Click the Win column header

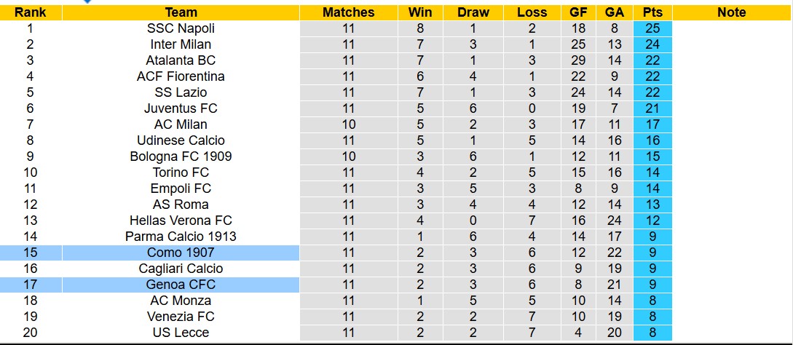(420, 12)
